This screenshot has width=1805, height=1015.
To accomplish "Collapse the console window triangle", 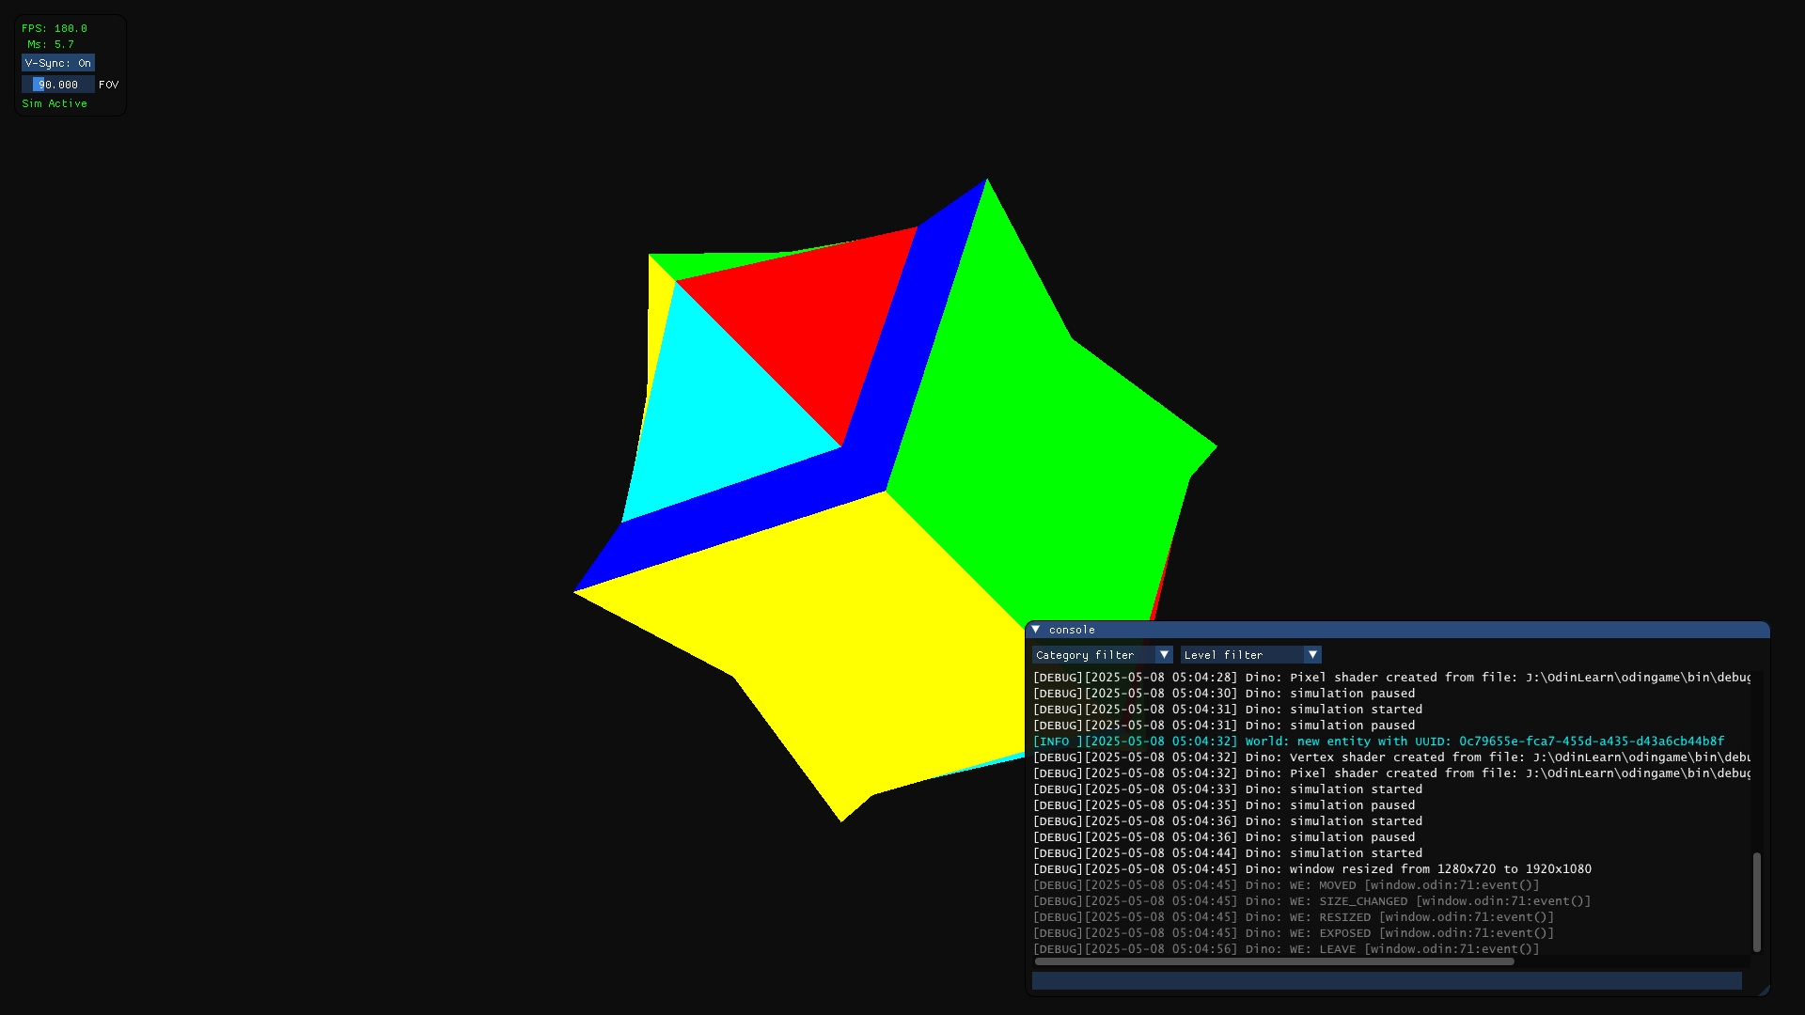I will tap(1035, 630).
